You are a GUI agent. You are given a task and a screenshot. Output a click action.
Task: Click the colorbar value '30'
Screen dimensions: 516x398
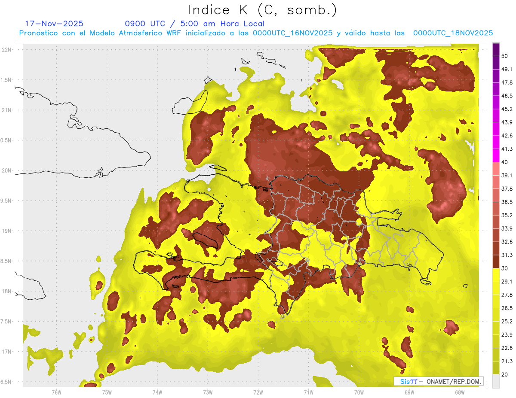click(505, 268)
